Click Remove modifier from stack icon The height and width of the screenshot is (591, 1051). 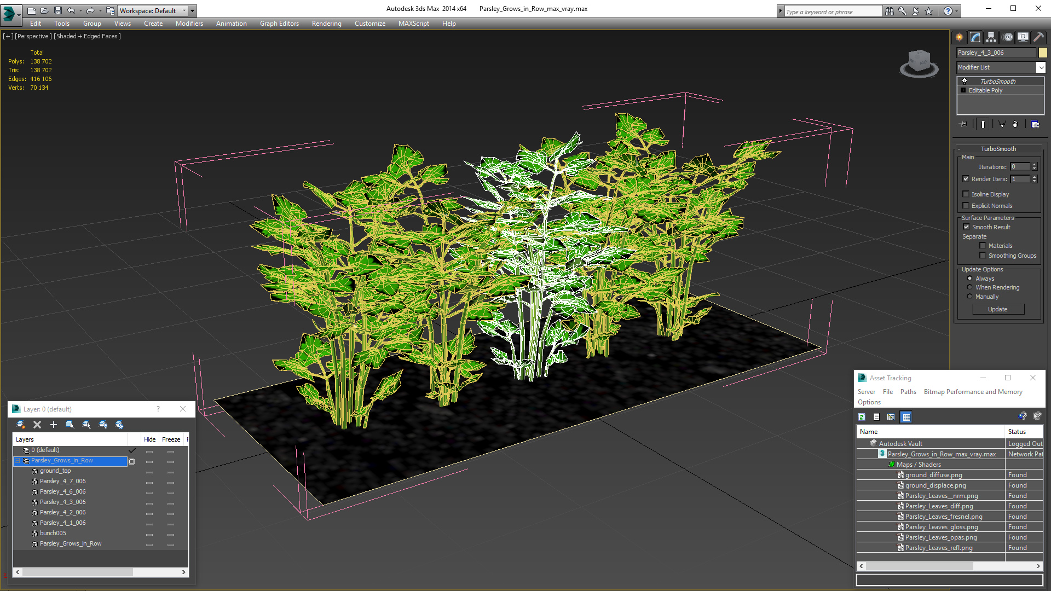(x=1015, y=124)
